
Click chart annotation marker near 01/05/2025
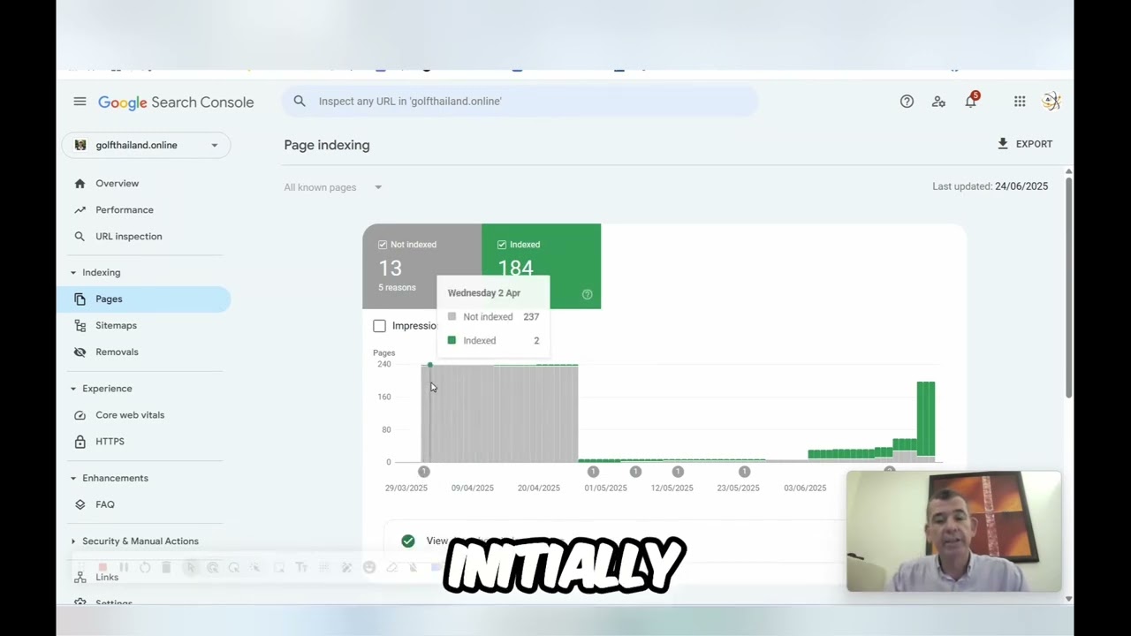pyautogui.click(x=593, y=472)
